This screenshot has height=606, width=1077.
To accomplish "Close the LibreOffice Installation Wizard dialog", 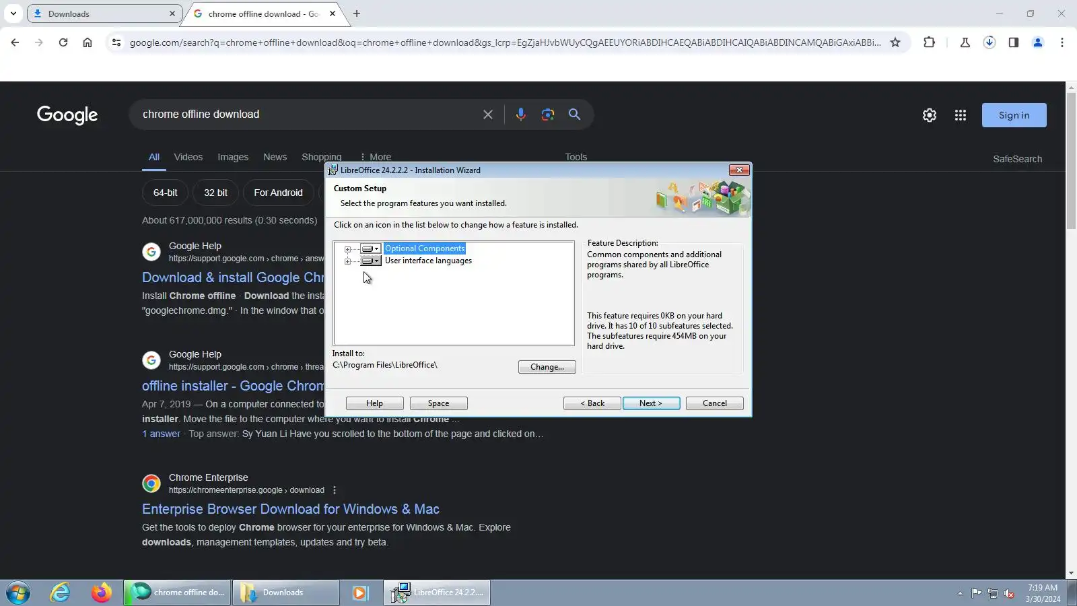I will (739, 170).
